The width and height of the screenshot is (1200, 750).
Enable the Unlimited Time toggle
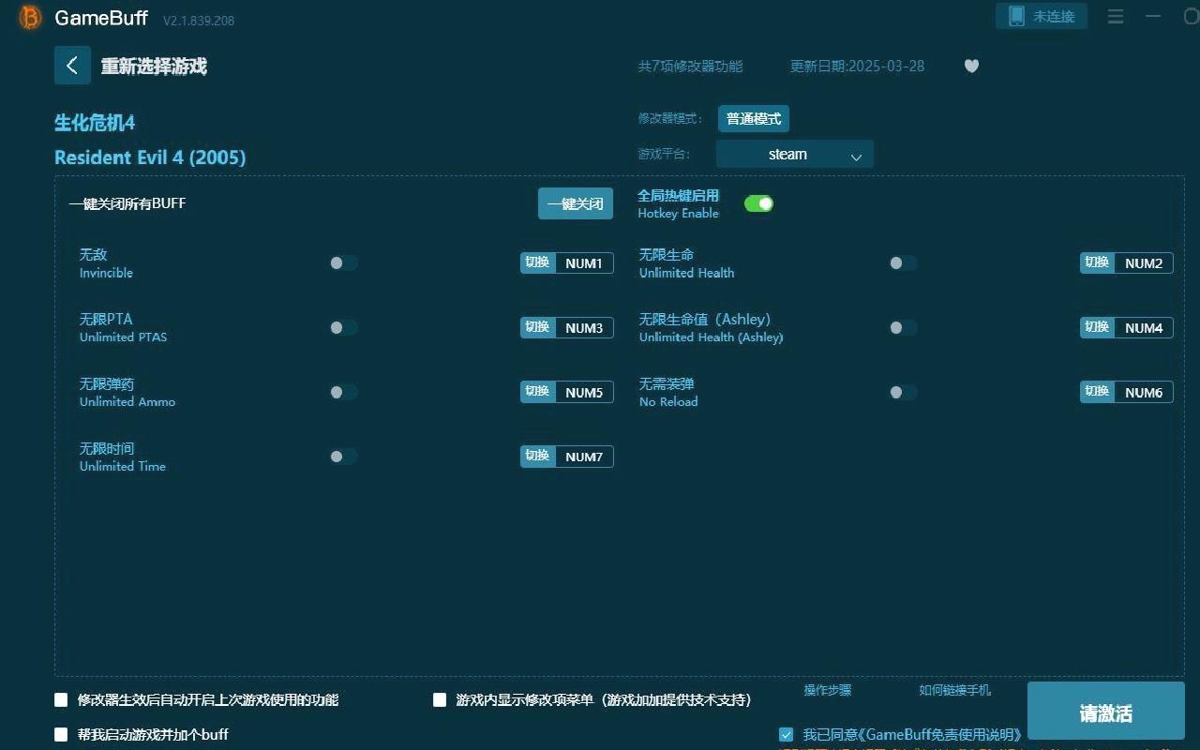coord(343,457)
